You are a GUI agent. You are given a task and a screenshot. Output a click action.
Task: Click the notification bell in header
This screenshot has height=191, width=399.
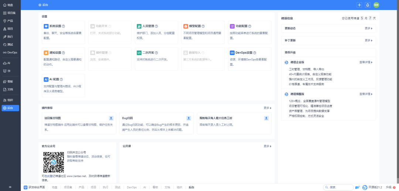[x=368, y=5]
